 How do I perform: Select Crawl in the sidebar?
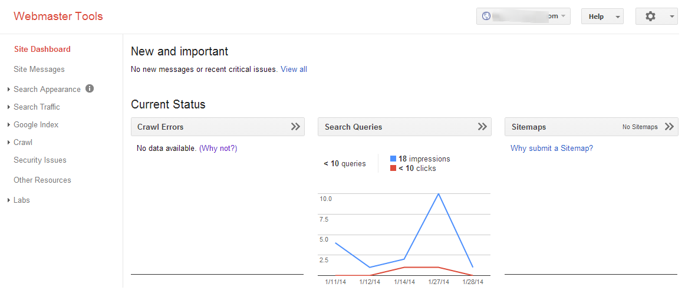pos(23,143)
